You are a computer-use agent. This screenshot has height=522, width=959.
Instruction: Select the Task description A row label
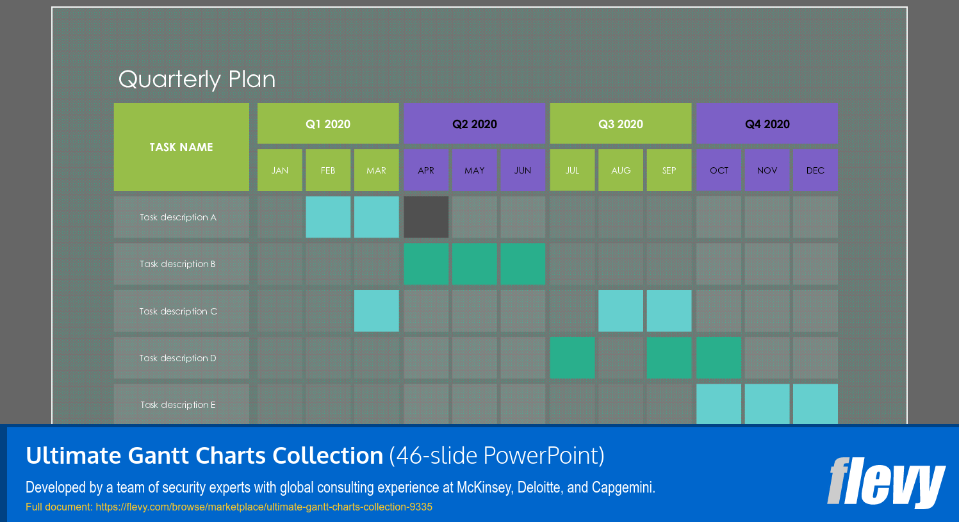click(181, 217)
